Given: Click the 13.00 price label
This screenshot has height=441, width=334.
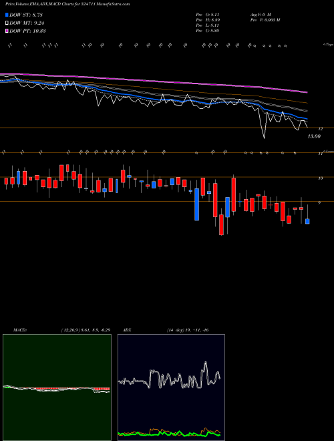Looking at the screenshot, I should pos(314,136).
